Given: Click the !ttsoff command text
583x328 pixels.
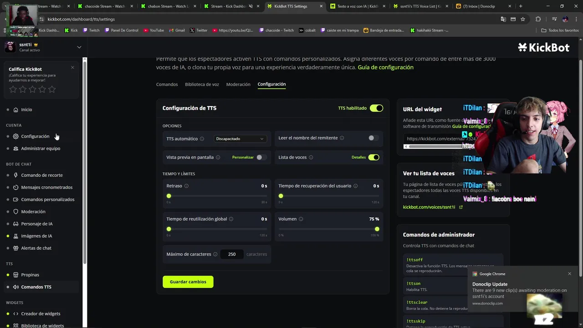Looking at the screenshot, I should [x=414, y=260].
